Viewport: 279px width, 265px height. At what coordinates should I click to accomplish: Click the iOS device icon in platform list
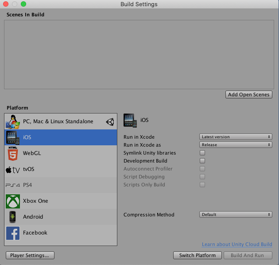coord(13,137)
